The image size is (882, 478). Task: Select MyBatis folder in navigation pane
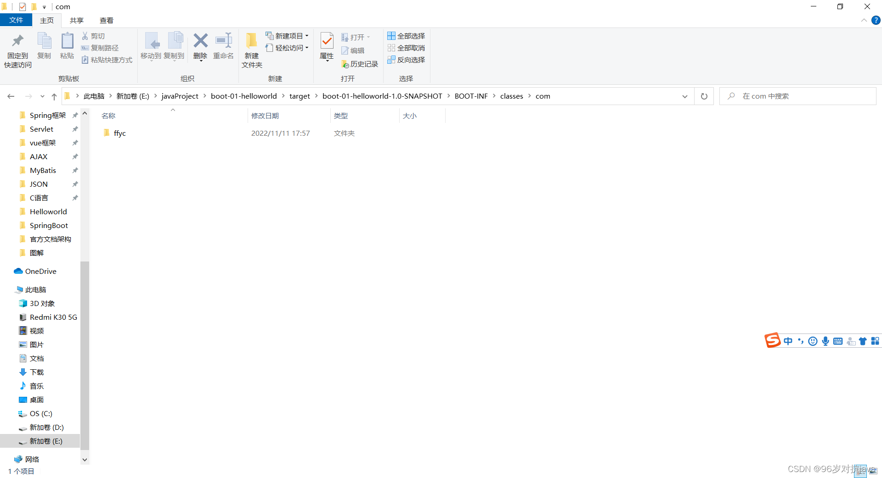pyautogui.click(x=43, y=170)
